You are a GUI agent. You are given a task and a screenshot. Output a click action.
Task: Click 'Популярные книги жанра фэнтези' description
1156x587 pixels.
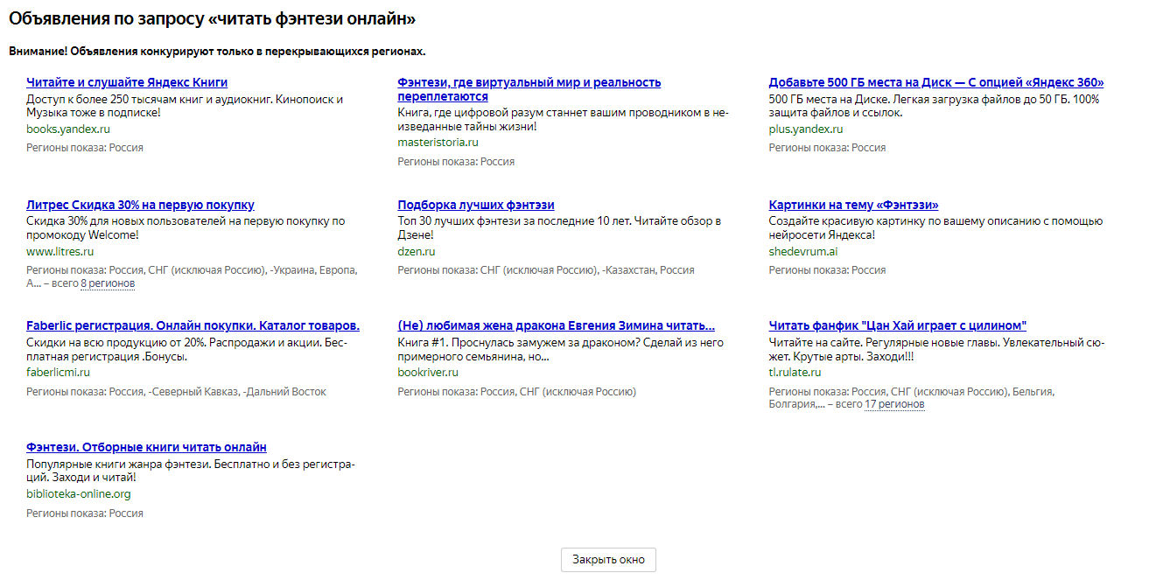coord(190,471)
